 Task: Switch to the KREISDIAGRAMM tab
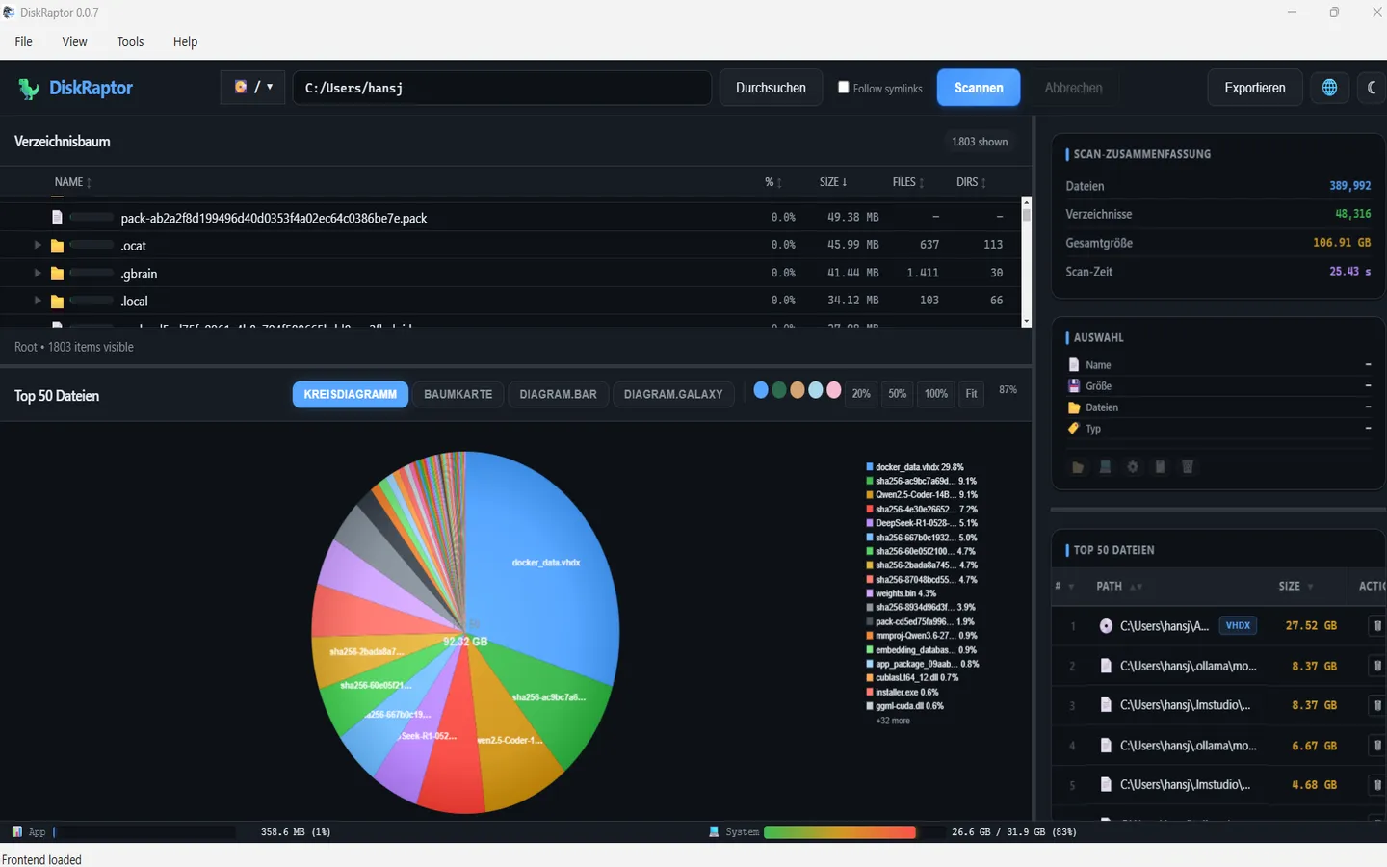pos(351,394)
